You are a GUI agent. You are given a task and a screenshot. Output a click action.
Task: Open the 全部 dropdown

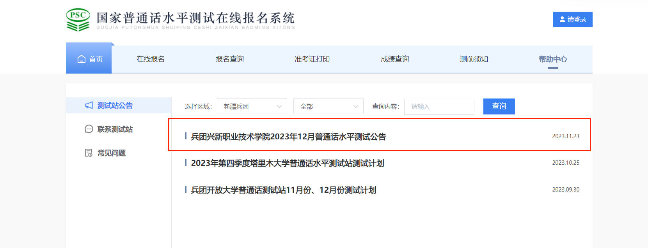click(x=328, y=106)
